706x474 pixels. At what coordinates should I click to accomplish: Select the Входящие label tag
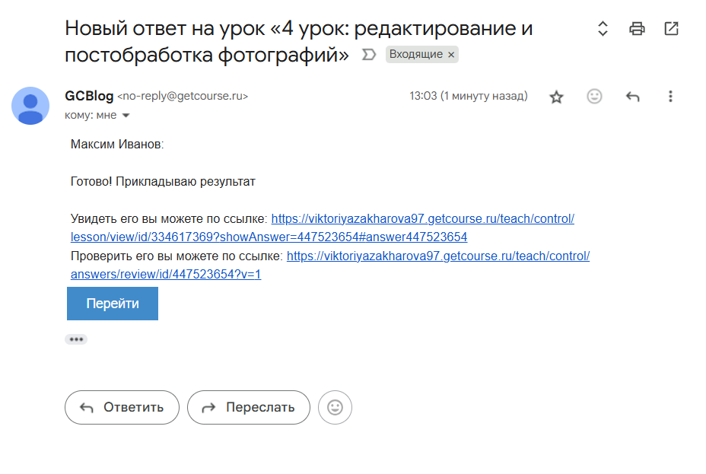click(x=417, y=54)
